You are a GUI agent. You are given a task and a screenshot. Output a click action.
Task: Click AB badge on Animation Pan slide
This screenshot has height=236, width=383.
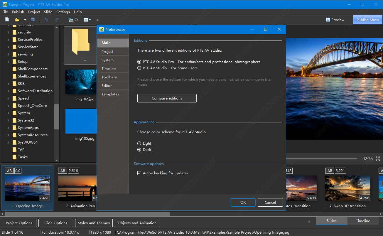click(x=63, y=171)
